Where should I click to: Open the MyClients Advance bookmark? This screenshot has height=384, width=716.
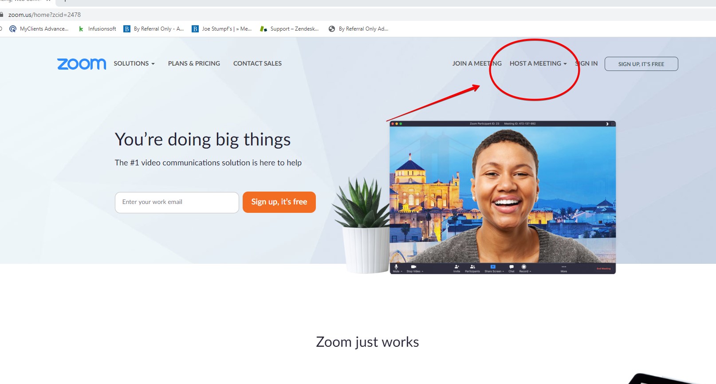[39, 29]
